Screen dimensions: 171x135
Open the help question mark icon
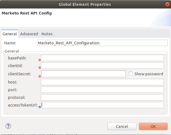click(8, 126)
